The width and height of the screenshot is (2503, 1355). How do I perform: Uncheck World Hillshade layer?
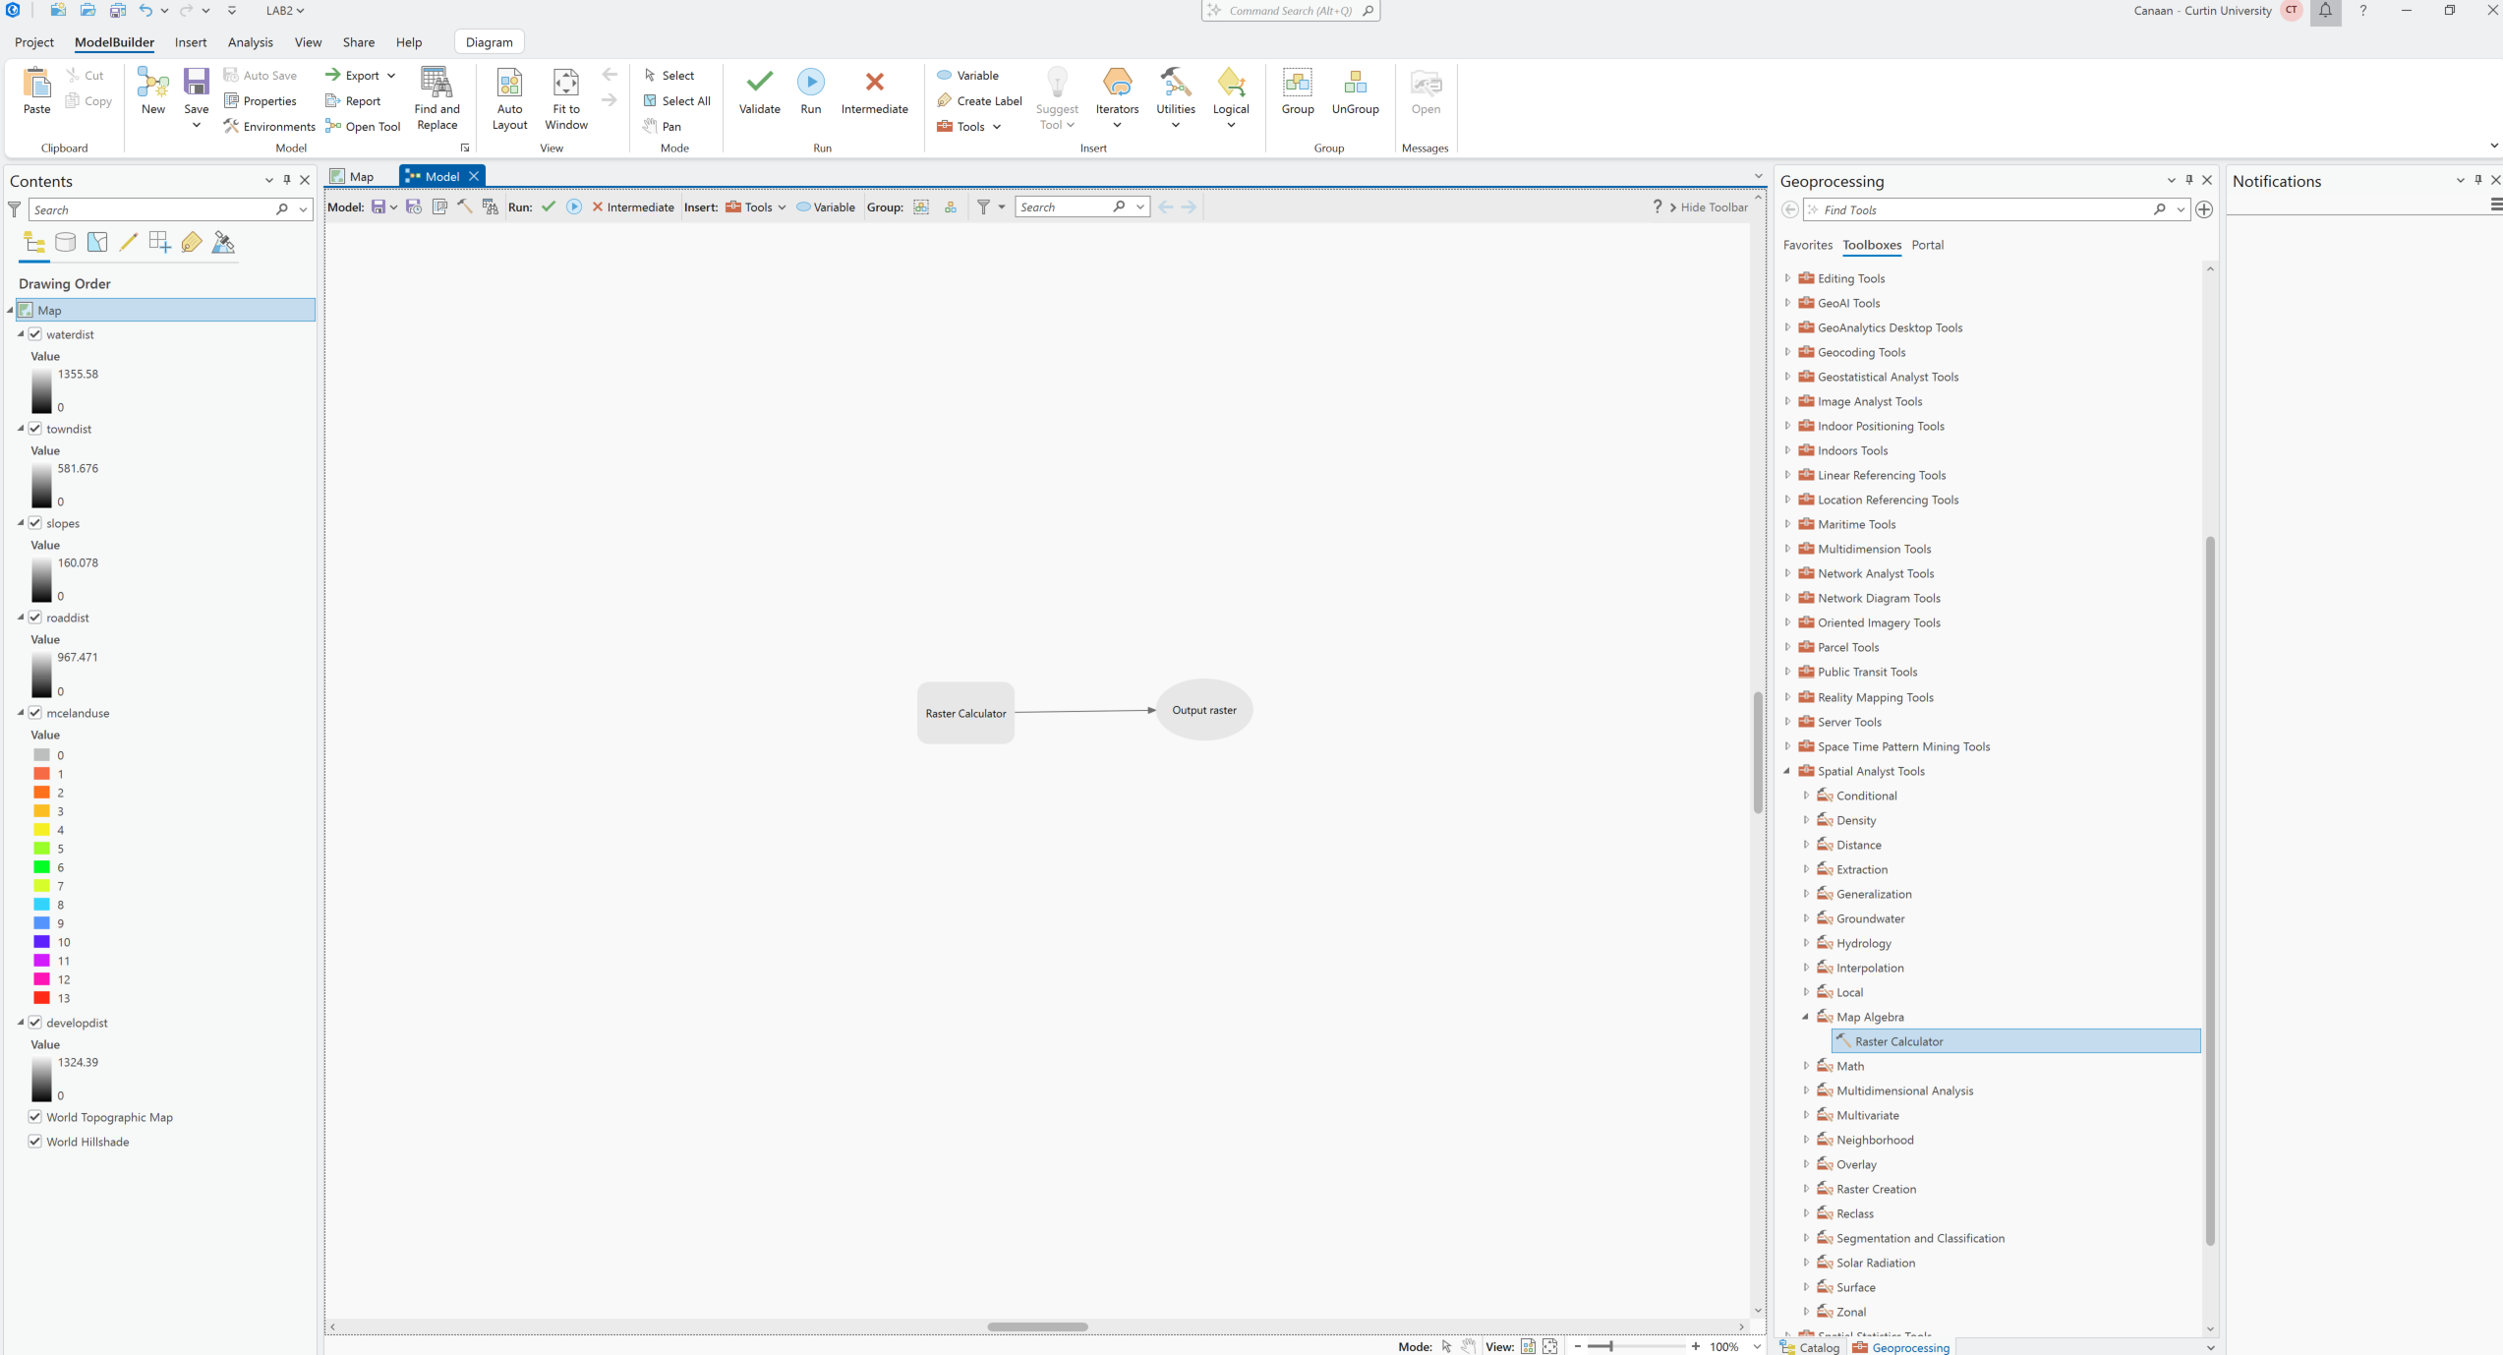(x=35, y=1142)
